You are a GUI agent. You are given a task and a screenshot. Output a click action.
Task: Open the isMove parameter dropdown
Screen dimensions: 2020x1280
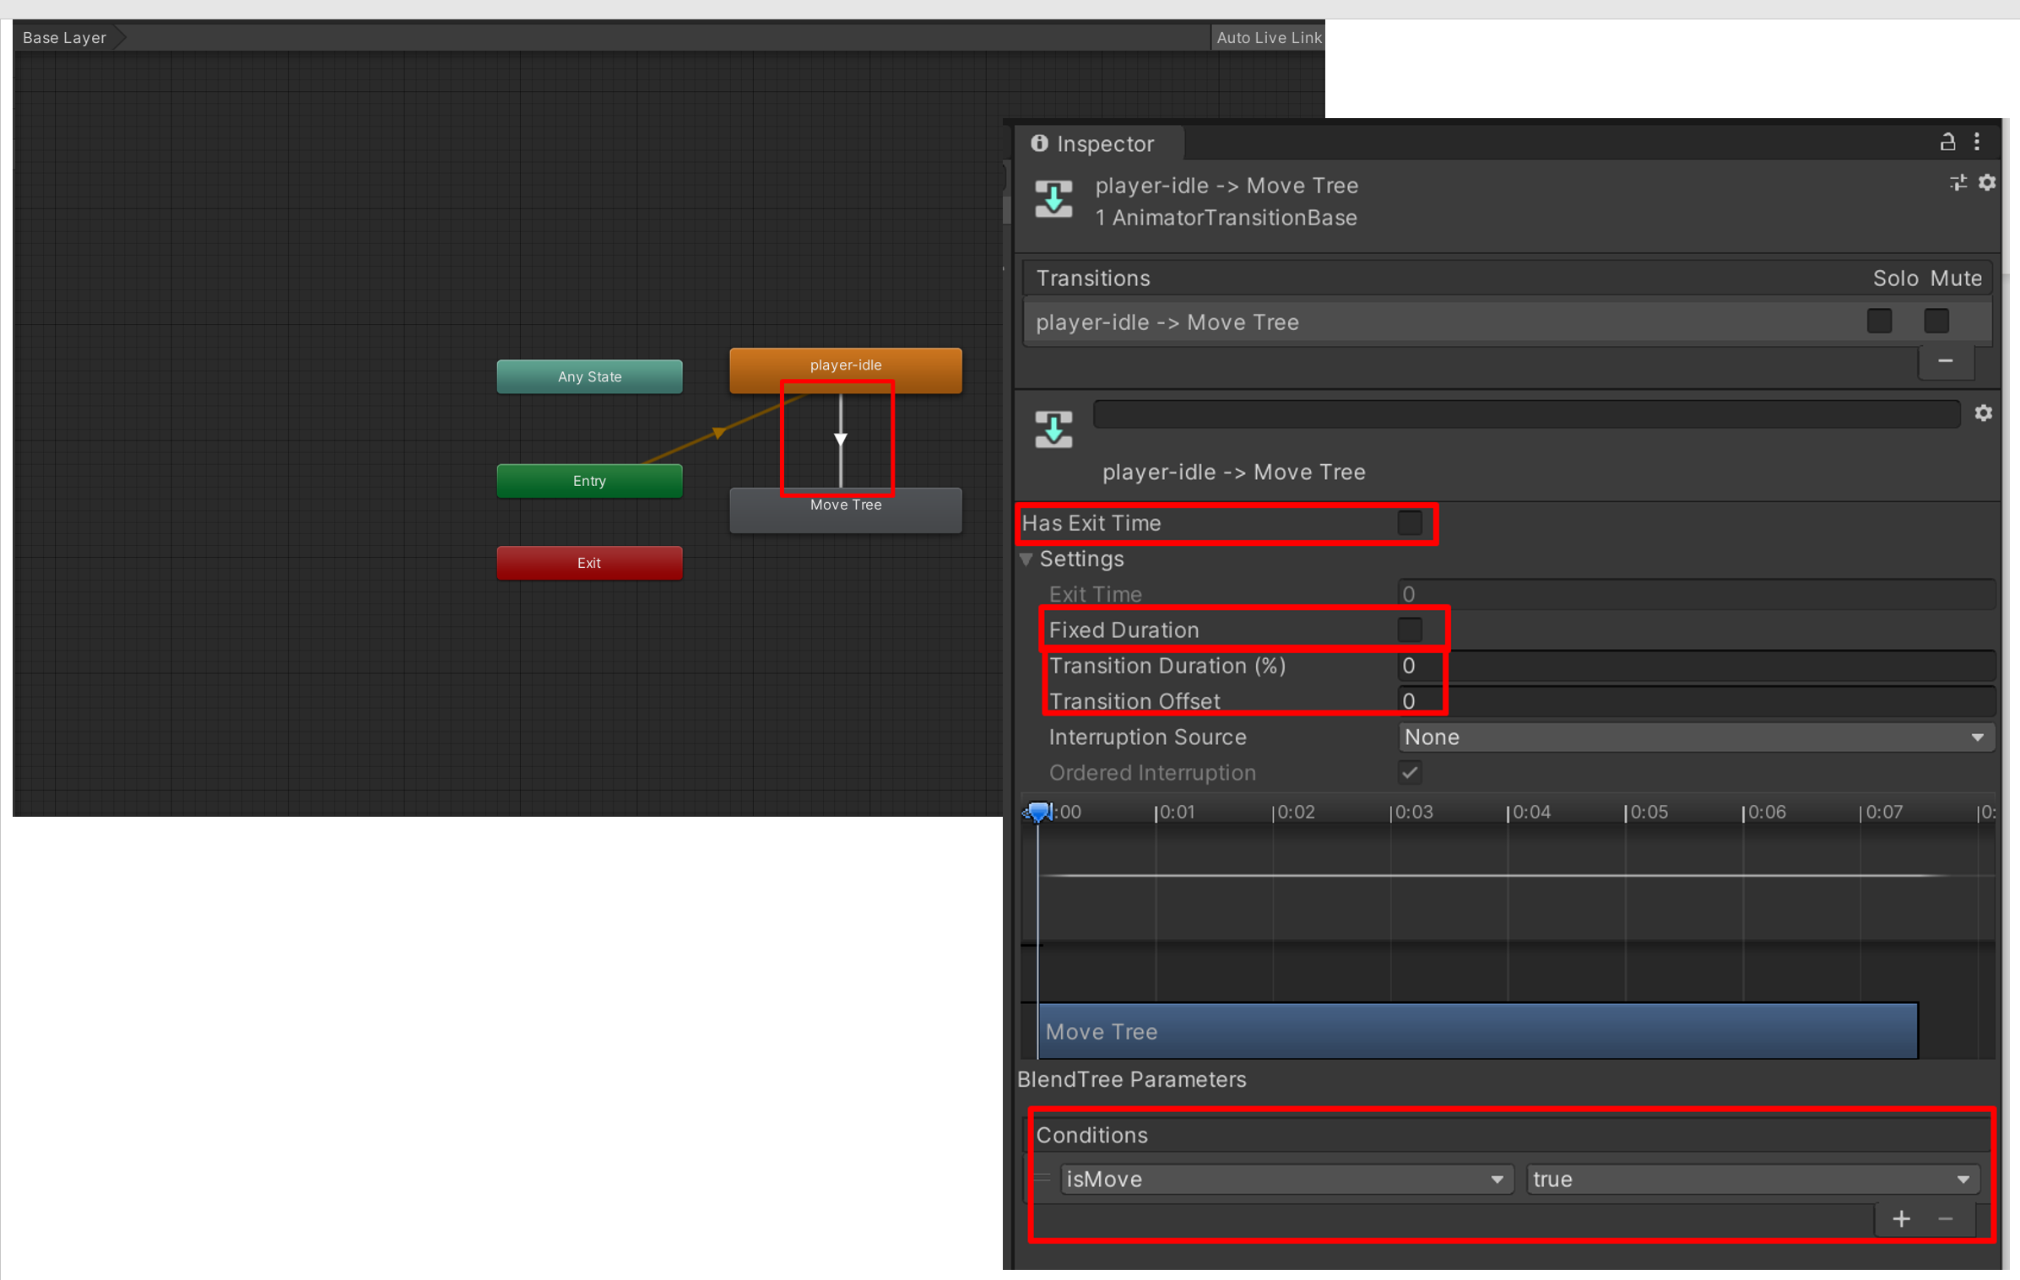[1285, 1179]
